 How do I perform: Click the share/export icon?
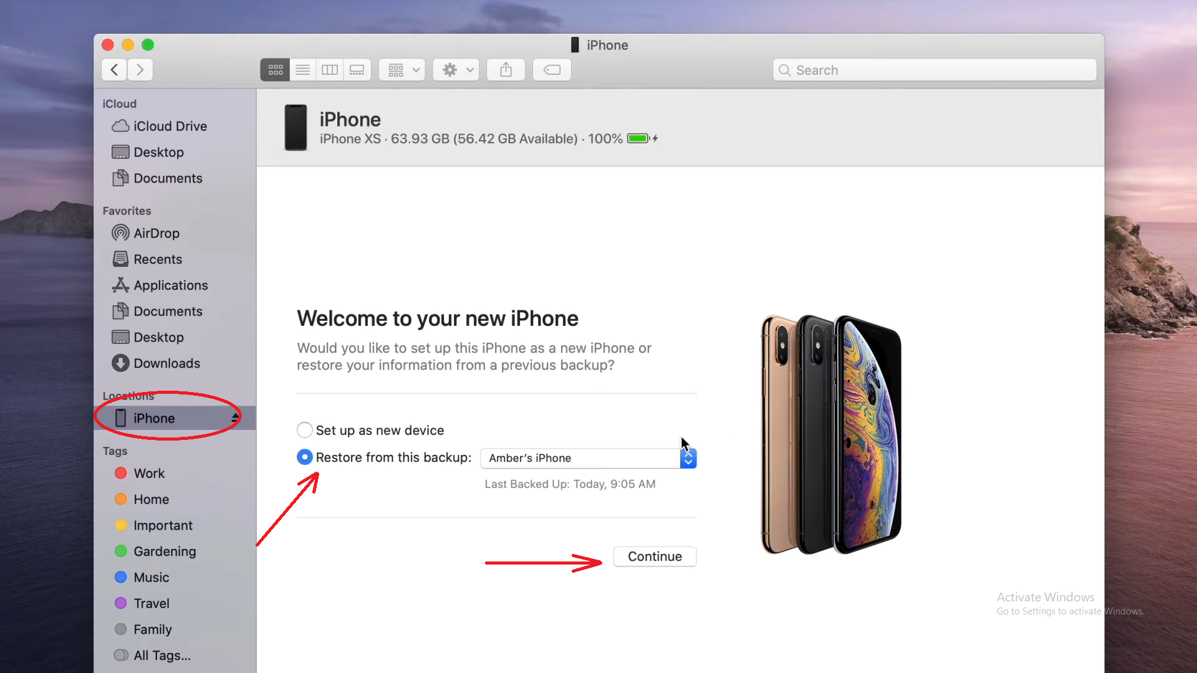pos(506,70)
